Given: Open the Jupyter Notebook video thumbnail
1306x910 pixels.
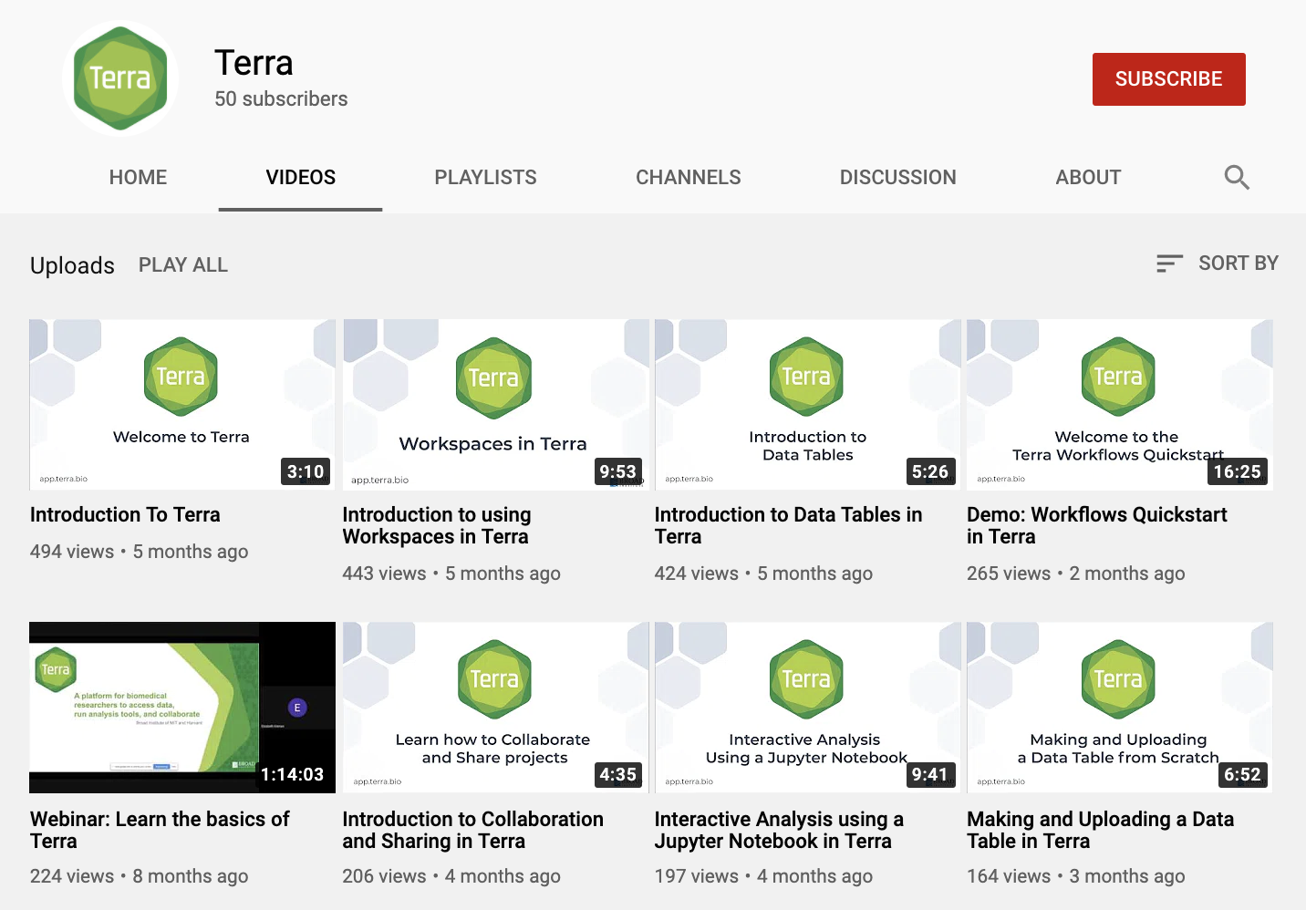Looking at the screenshot, I should tap(808, 708).
